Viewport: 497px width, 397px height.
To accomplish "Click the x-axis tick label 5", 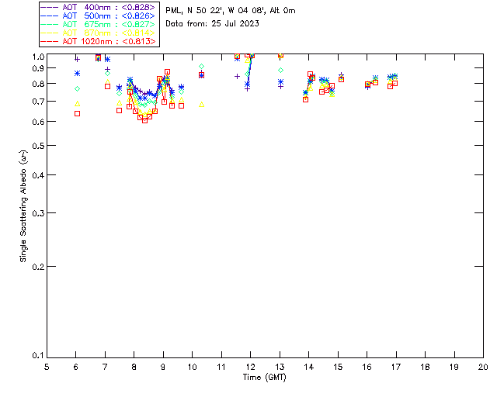I will [x=47, y=366].
